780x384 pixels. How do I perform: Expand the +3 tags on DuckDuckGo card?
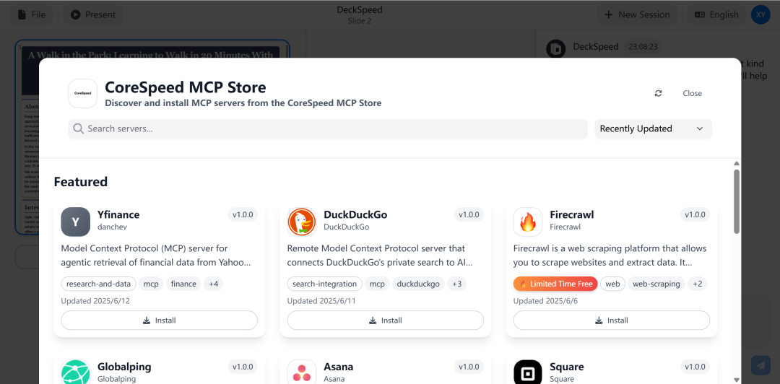click(x=456, y=284)
